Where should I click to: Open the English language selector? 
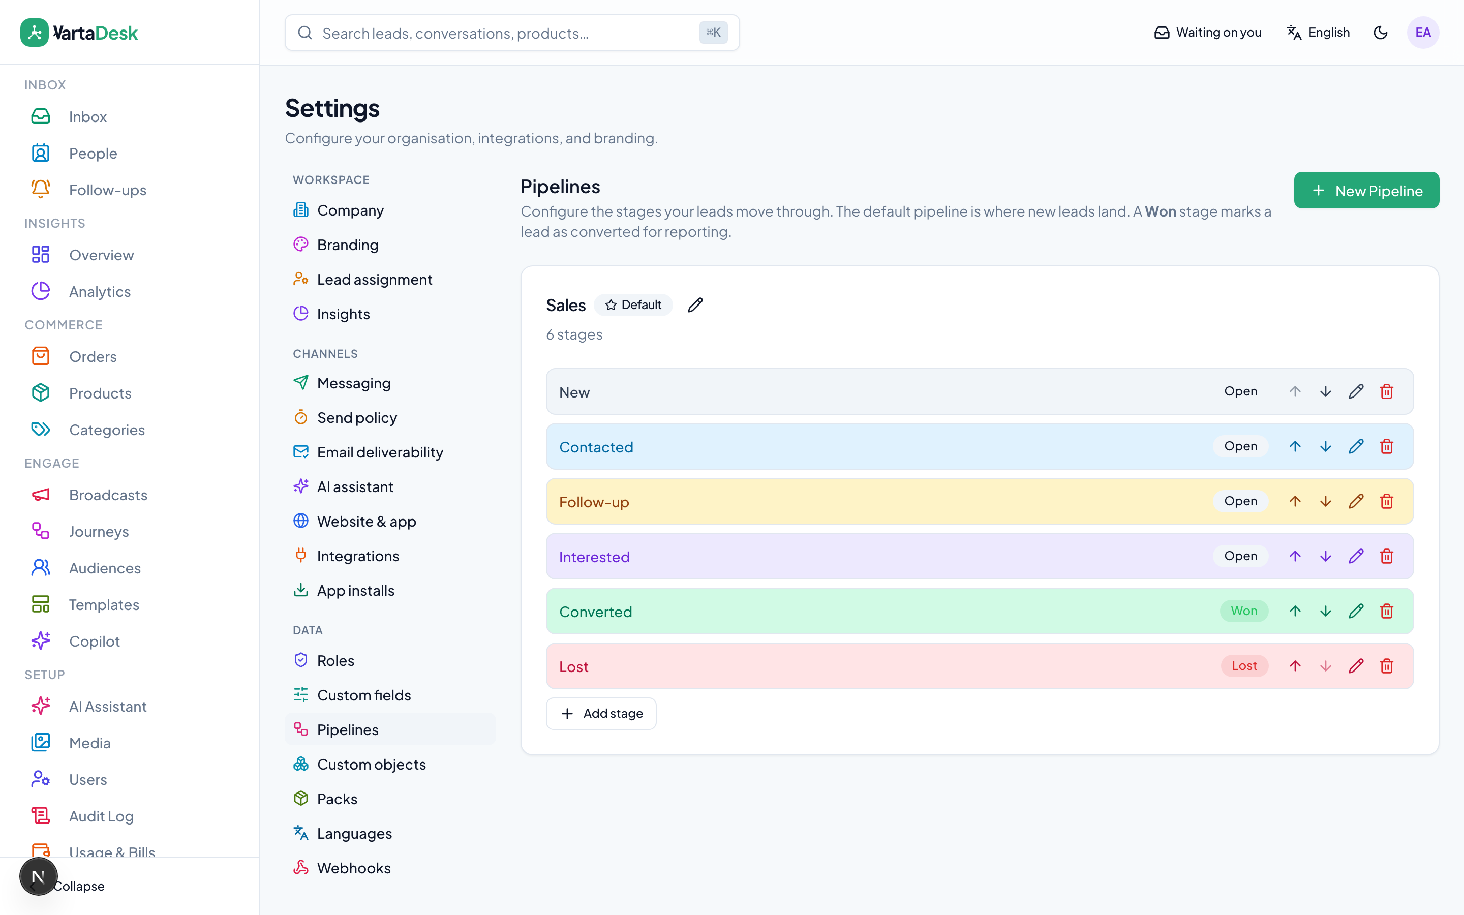[x=1318, y=33]
